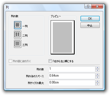Decrease 列の後のスペース with down arrow
This screenshot has width=110, height=95.
tap(97, 77)
